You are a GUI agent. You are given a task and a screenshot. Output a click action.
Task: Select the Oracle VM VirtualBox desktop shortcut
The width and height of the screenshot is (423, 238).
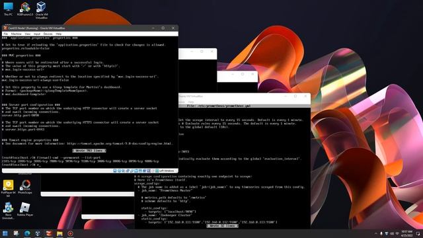(x=41, y=11)
